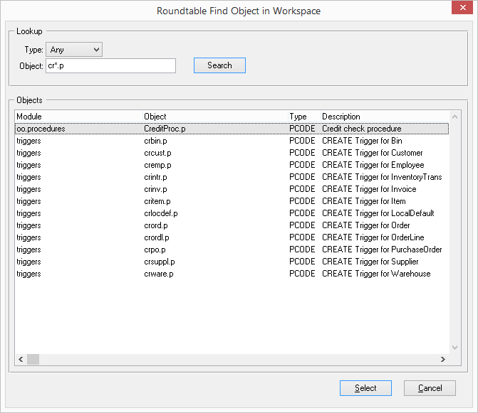Click 'CREATE Trigger for Warehouse' description
478x413 pixels.
(x=376, y=274)
